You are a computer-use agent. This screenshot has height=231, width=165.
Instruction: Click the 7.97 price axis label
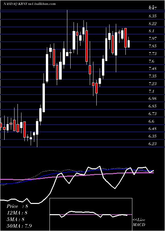tap(152, 39)
